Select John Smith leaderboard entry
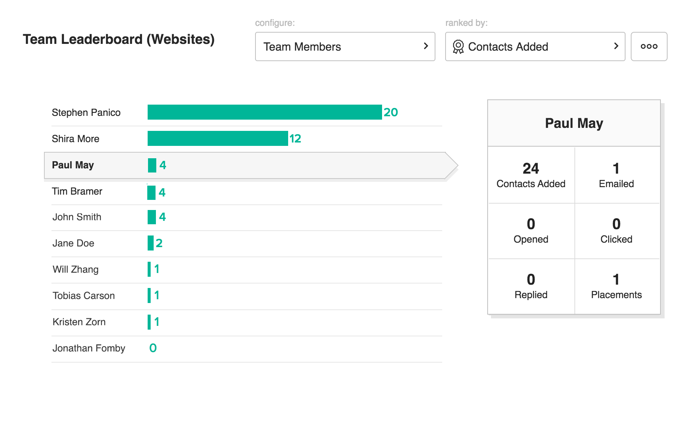The width and height of the screenshot is (692, 423). click(77, 217)
